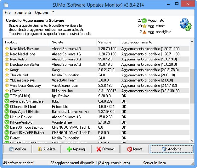Click Aggiornamento disponibile (24.0.1.0) status
Screen dimensions: 197x168
click(x=148, y=75)
